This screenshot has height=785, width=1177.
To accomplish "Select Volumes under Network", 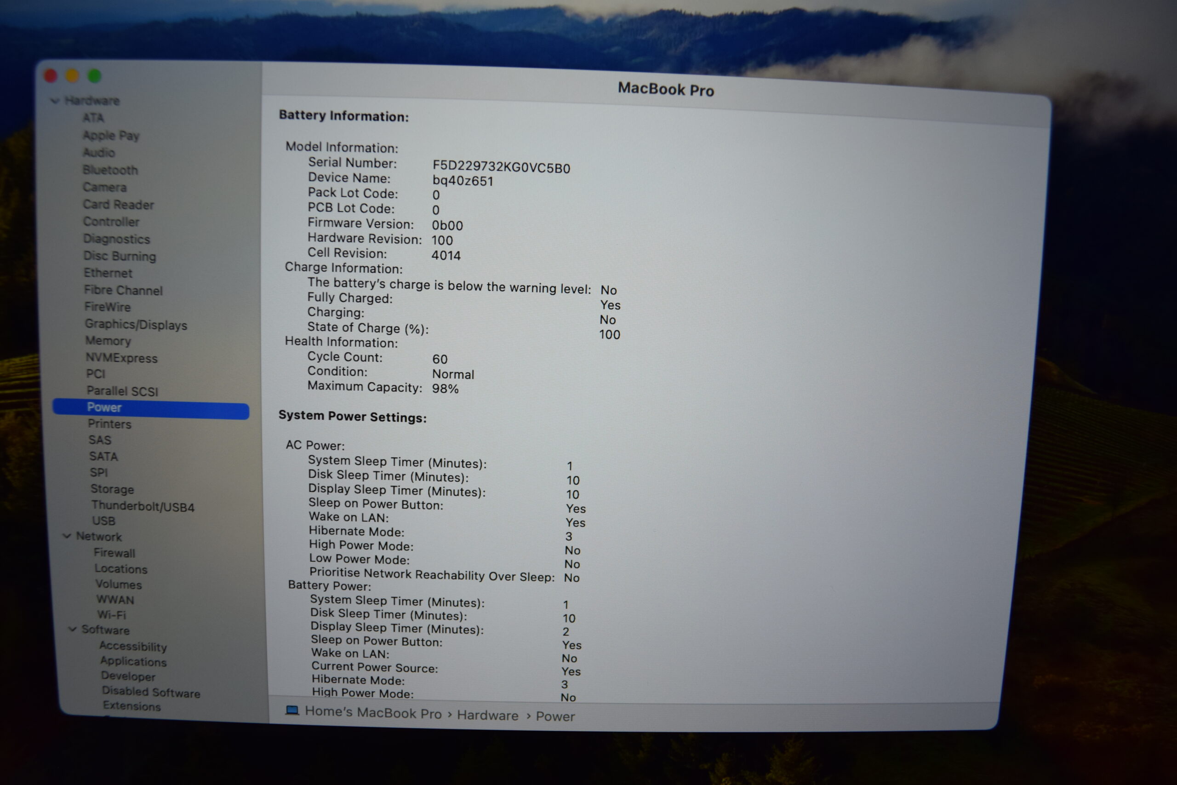I will tap(119, 584).
